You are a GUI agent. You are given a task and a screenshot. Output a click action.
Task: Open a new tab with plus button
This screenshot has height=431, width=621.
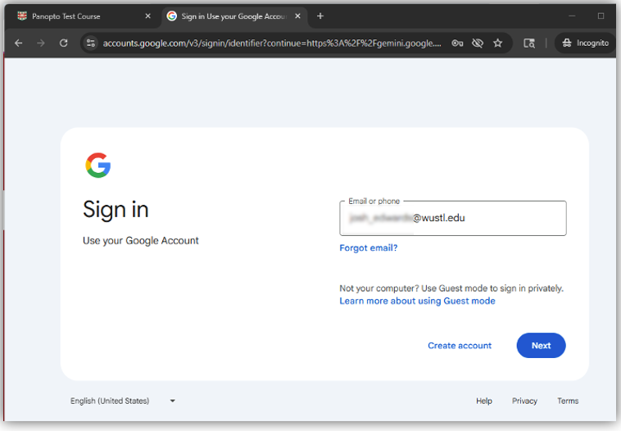[x=320, y=16]
